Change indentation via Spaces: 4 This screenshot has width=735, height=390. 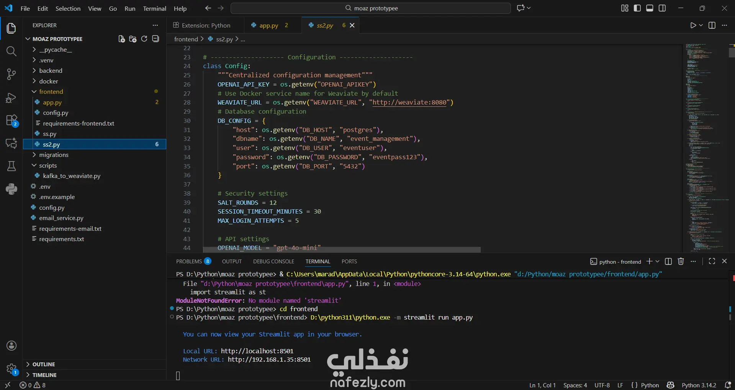(575, 385)
